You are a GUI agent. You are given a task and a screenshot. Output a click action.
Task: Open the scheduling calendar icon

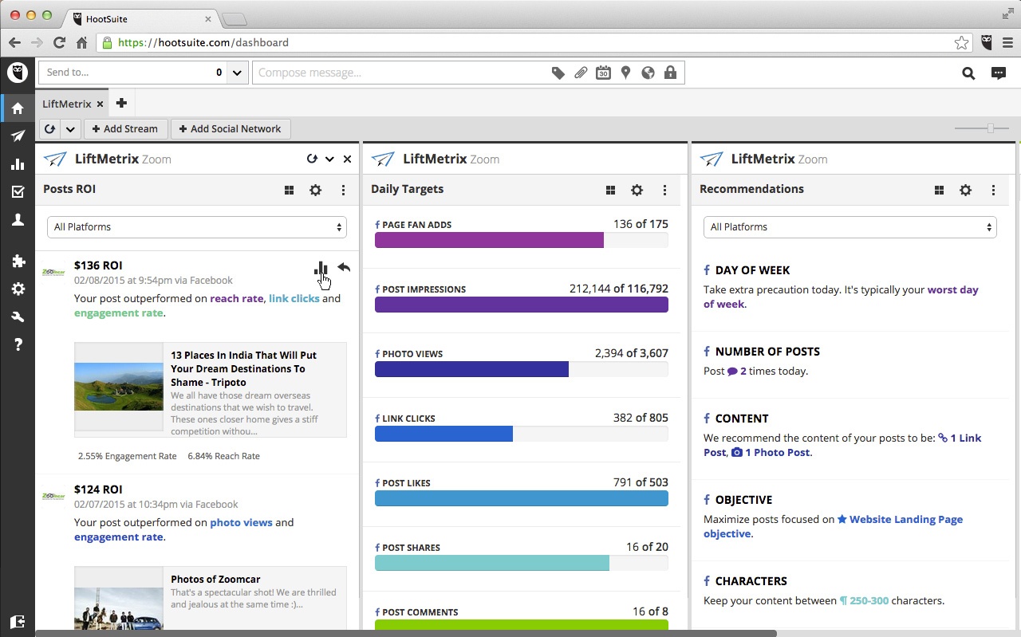[603, 73]
